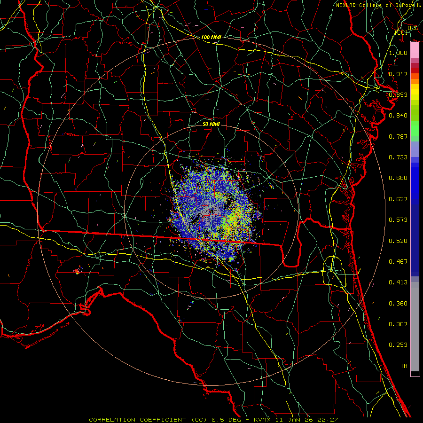Click the 0.627 scale value
The image size is (423, 423).
pos(398,199)
